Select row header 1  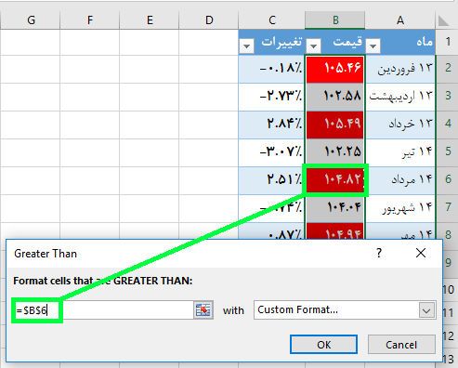point(448,42)
